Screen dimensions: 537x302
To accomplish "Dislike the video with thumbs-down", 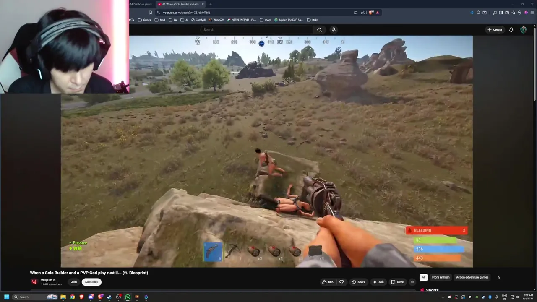I will (x=341, y=282).
